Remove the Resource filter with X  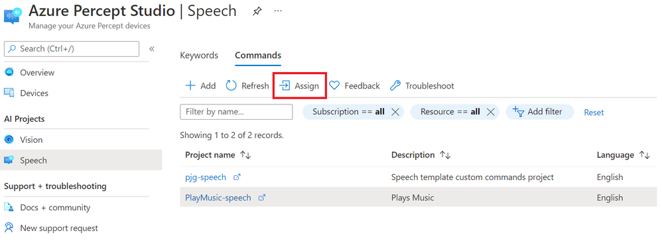coord(490,112)
